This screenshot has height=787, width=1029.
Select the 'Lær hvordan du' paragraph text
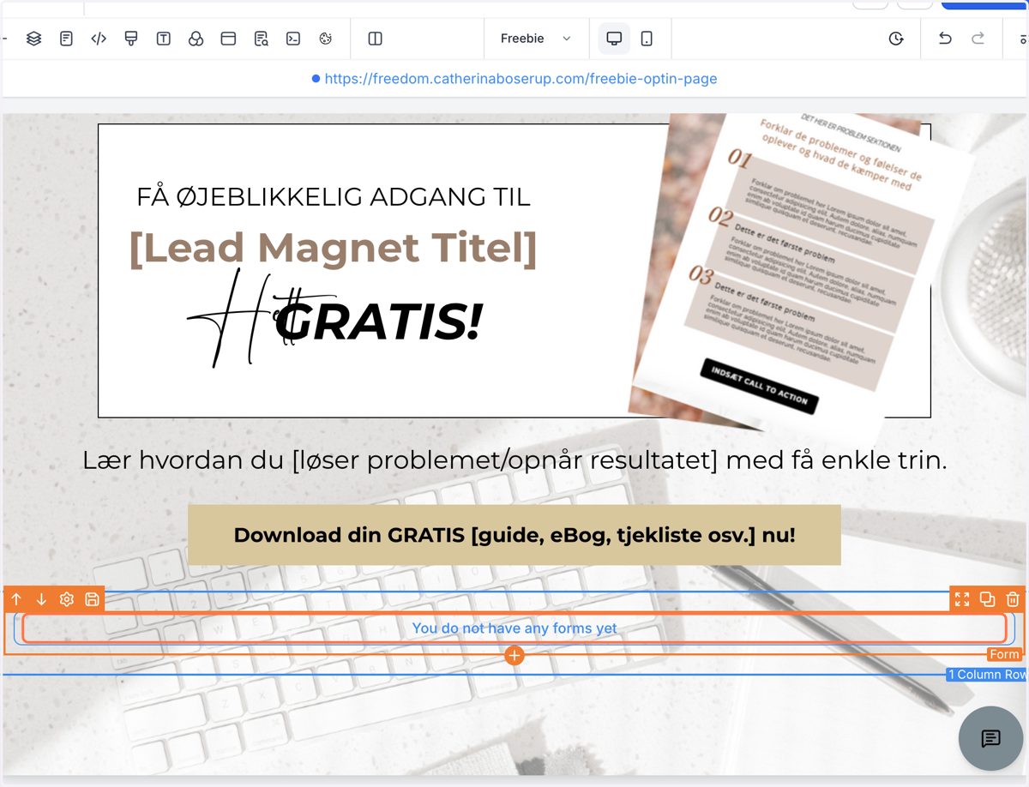(x=514, y=460)
